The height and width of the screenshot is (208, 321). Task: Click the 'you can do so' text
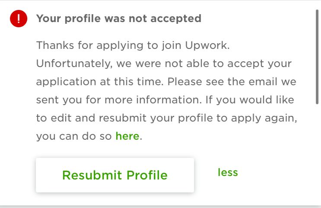[74, 136]
